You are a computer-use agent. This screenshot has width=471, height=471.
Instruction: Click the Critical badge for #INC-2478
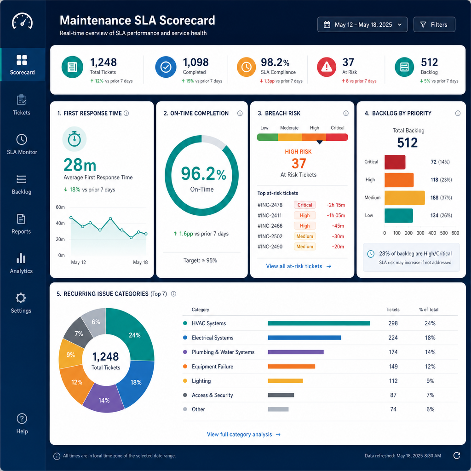click(x=304, y=205)
